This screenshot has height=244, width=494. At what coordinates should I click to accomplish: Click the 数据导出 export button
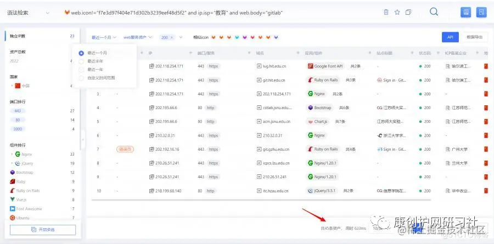click(474, 37)
